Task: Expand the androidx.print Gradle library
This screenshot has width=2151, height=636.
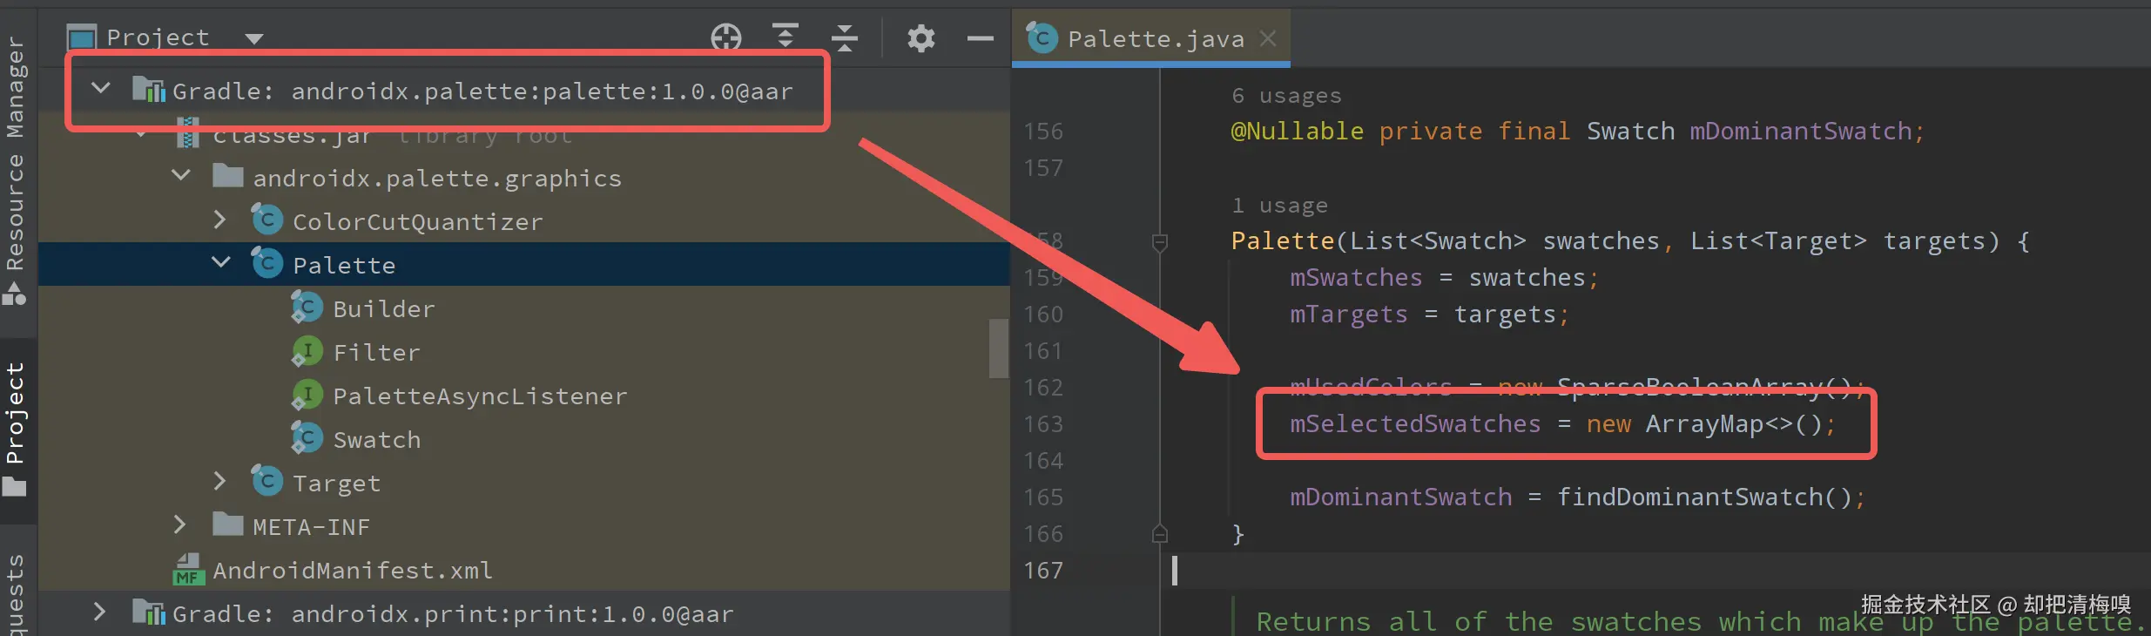Action: pyautogui.click(x=100, y=612)
